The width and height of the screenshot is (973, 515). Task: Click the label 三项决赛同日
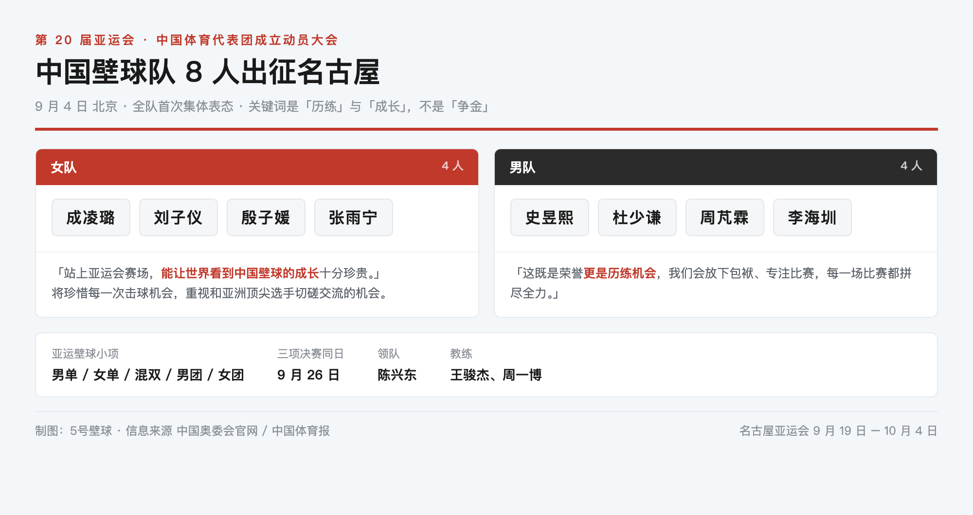(310, 354)
